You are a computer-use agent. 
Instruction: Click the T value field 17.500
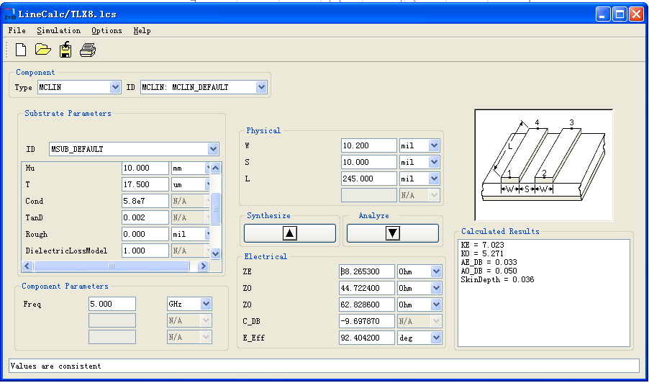click(145, 184)
